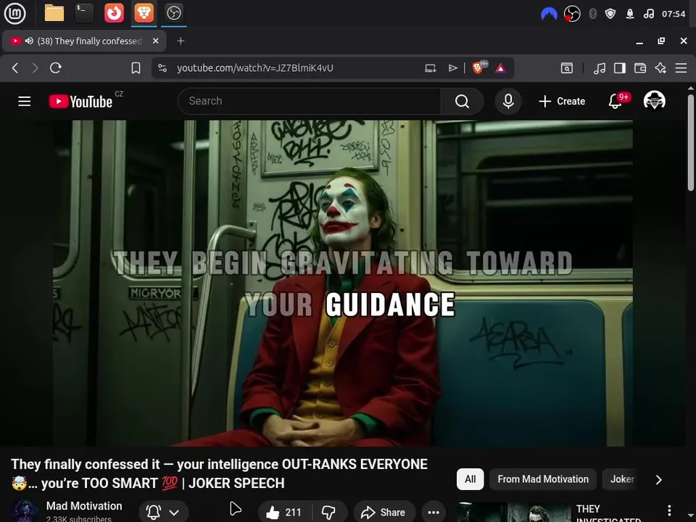
Task: Bookmark this page
Action: pos(136,68)
